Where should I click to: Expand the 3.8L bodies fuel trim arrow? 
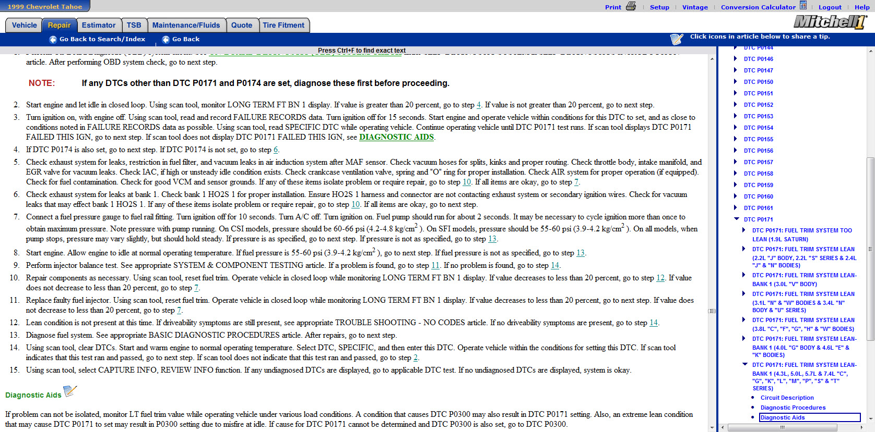tap(744, 319)
